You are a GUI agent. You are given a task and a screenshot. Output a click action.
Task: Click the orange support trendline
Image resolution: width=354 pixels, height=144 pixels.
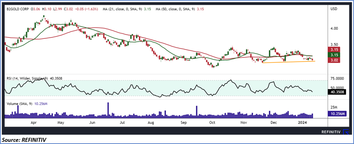coord(289,62)
